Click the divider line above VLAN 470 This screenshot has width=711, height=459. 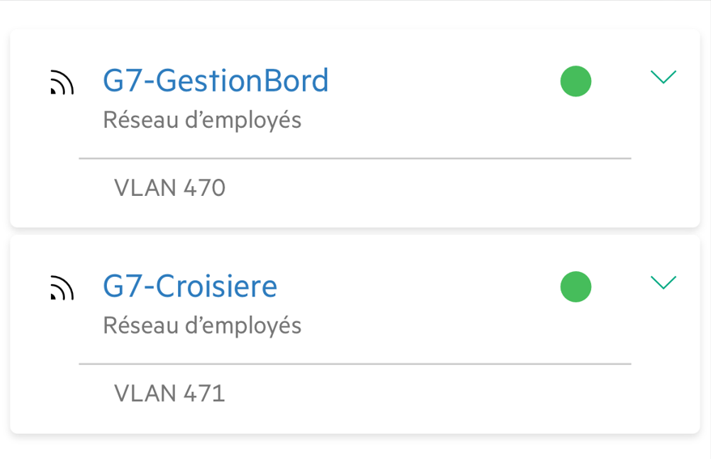(x=355, y=159)
